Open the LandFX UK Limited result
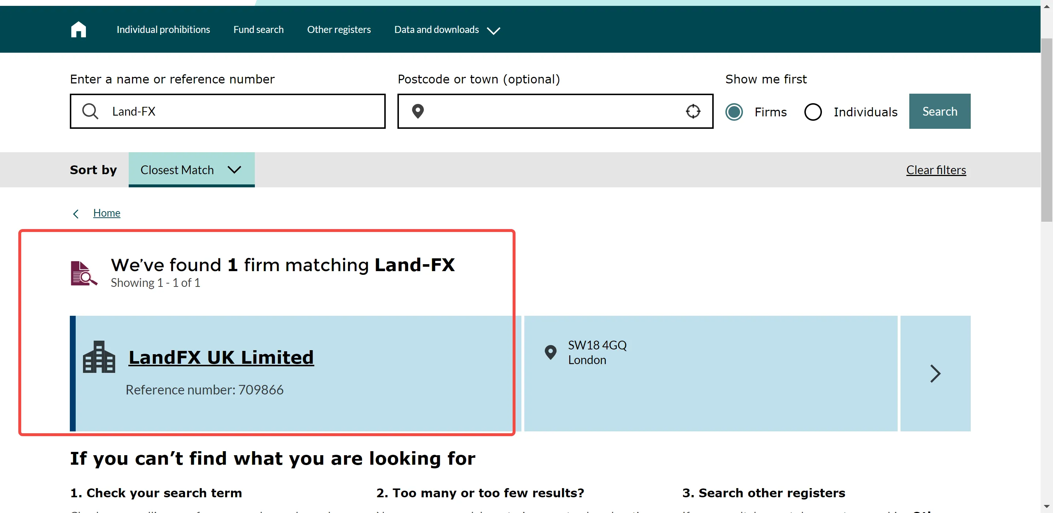The image size is (1053, 513). [221, 357]
